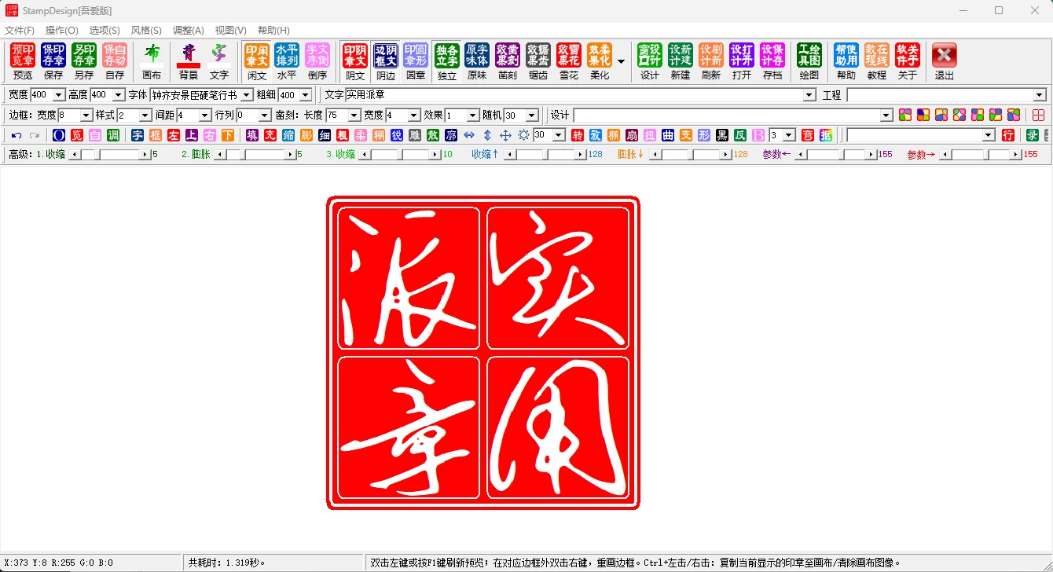Expand the 工程 project dropdown
Screen dimensions: 1053x572
1040,95
